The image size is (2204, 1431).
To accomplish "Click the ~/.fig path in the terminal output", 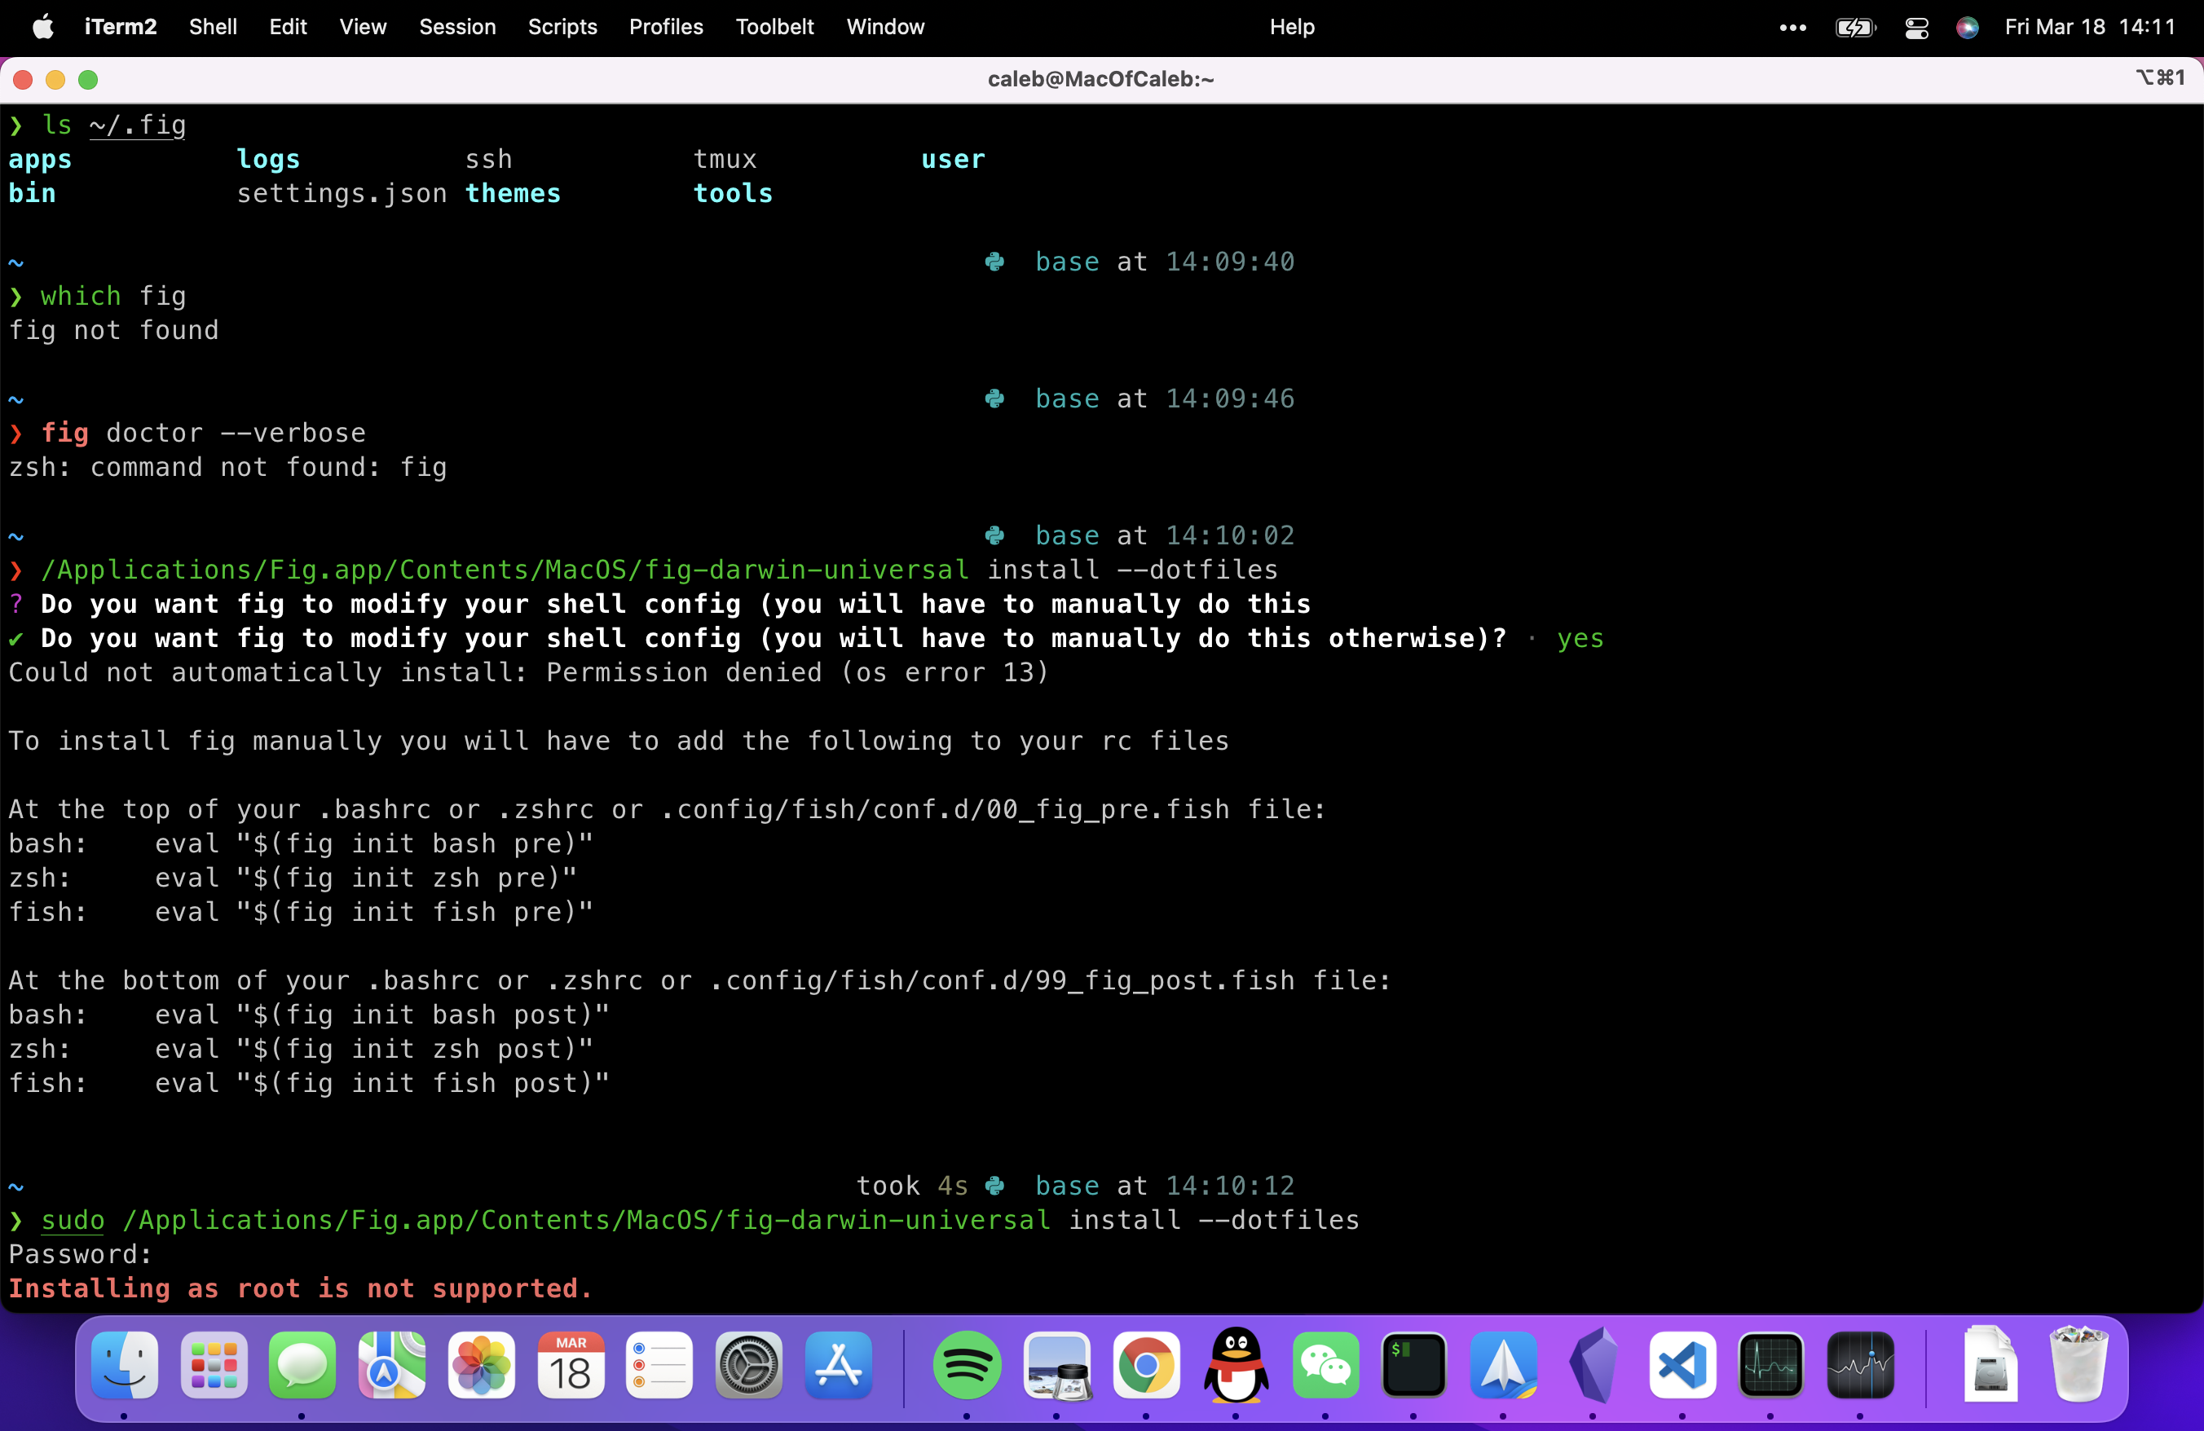I will click(139, 125).
